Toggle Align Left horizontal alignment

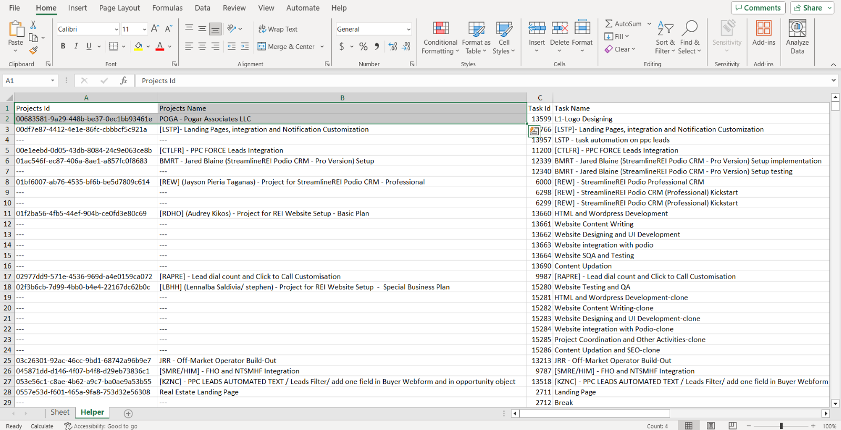pos(189,46)
